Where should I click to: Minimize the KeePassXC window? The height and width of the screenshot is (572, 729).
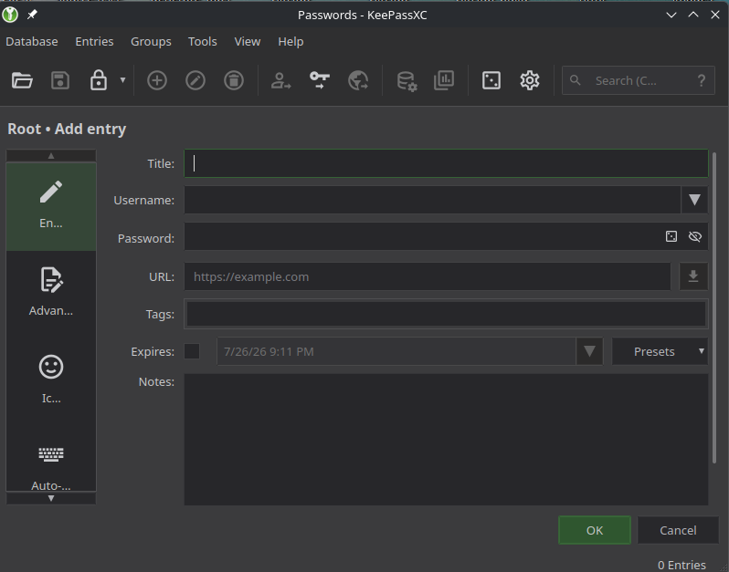tap(671, 15)
